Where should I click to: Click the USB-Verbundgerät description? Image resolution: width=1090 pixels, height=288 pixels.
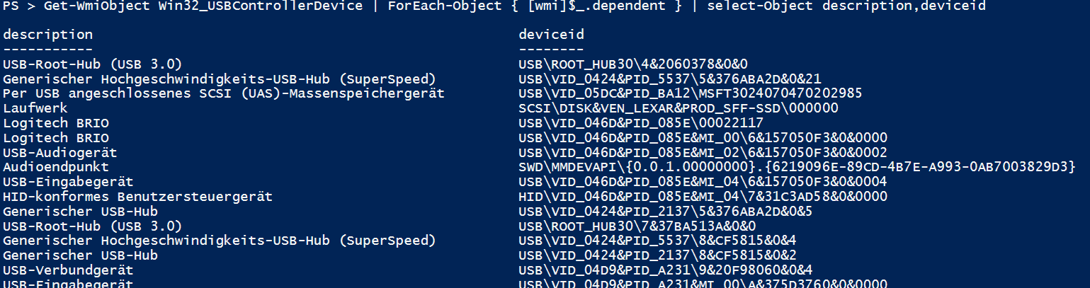[x=68, y=270]
